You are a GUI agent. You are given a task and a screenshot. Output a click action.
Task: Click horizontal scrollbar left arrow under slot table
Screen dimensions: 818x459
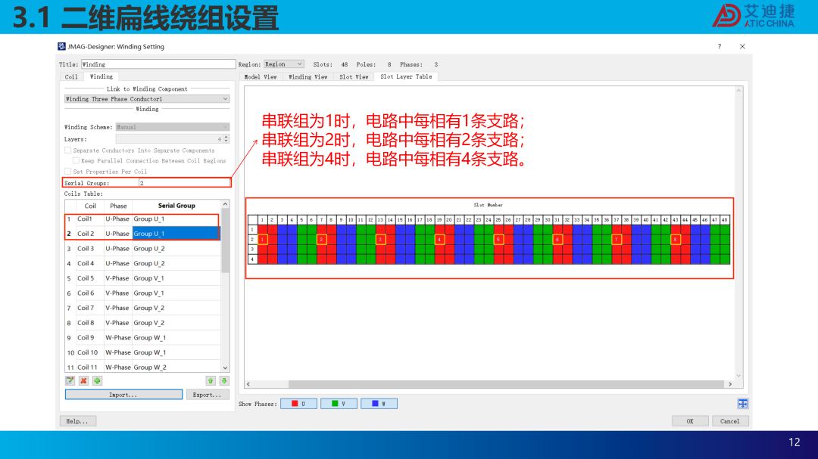248,384
